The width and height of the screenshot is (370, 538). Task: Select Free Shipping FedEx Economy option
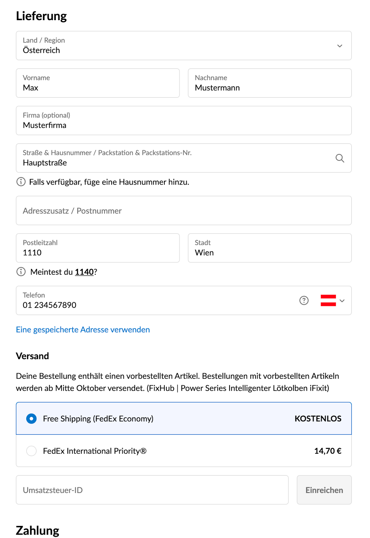click(184, 419)
